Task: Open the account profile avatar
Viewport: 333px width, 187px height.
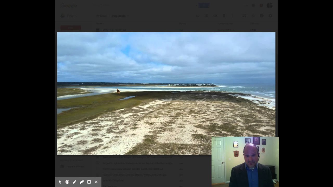Action: (x=270, y=5)
